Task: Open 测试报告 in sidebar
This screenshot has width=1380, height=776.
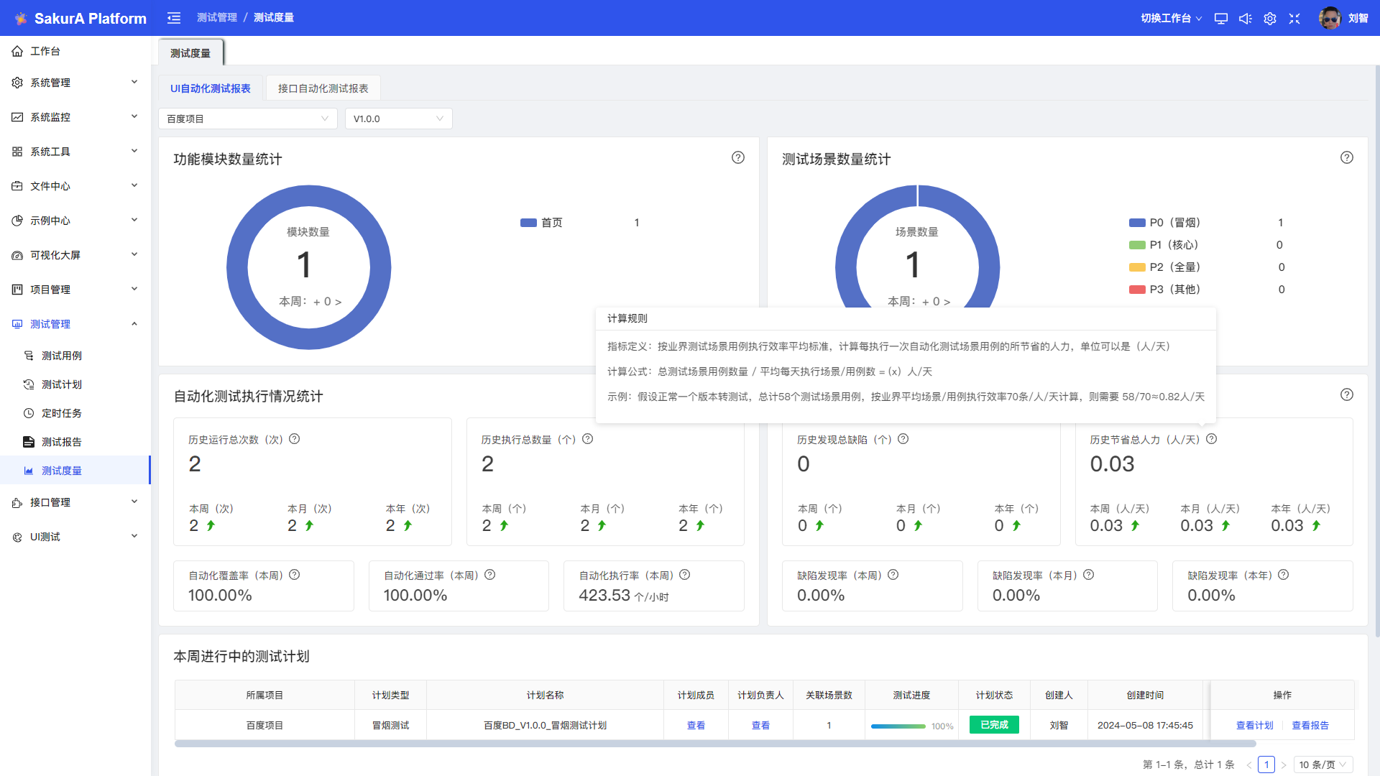Action: pyautogui.click(x=75, y=442)
